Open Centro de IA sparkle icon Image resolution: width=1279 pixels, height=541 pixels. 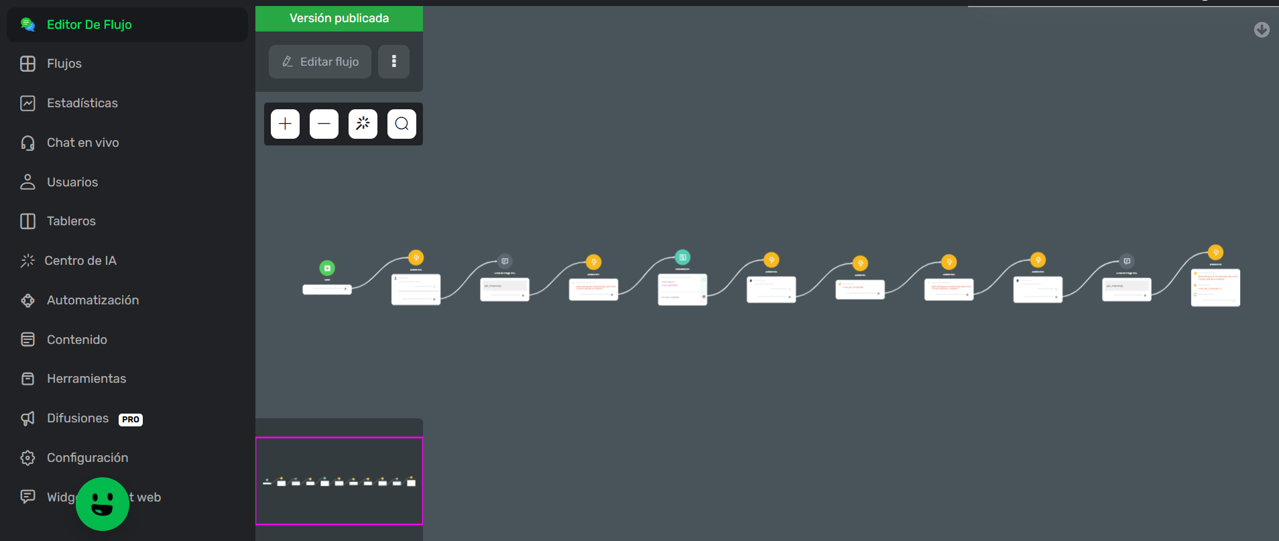(27, 261)
